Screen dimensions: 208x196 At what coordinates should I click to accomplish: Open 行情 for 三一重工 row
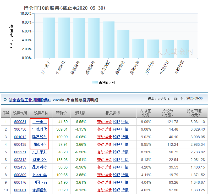125,122
